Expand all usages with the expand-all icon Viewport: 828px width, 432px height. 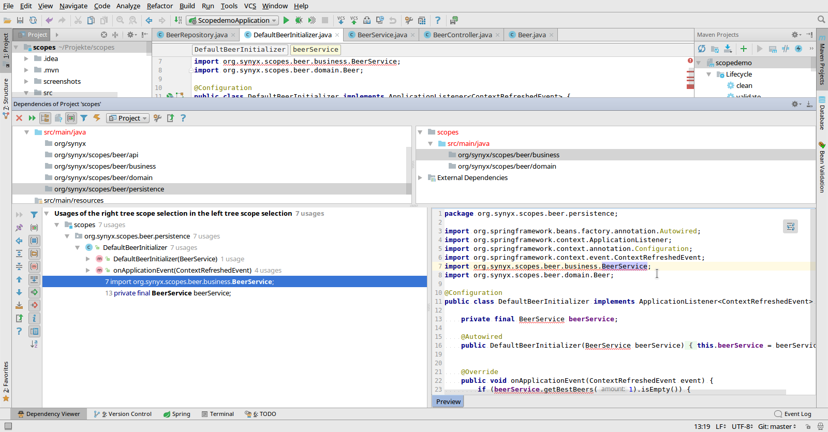pos(19,254)
